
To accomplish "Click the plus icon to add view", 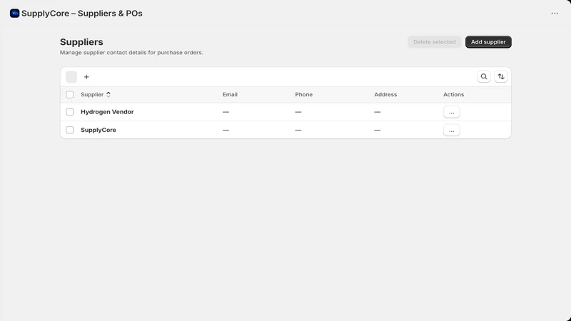I will [86, 77].
